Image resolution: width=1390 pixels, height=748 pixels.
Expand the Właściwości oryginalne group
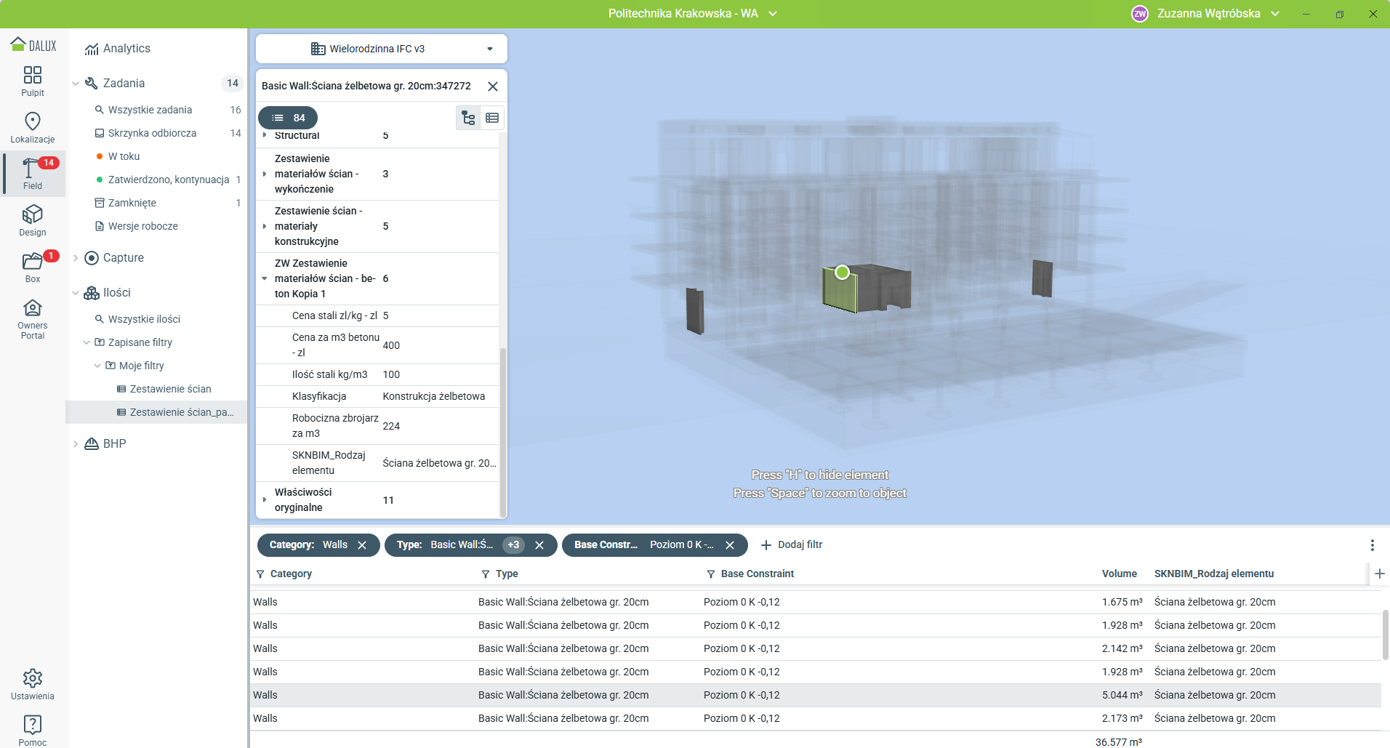(265, 500)
